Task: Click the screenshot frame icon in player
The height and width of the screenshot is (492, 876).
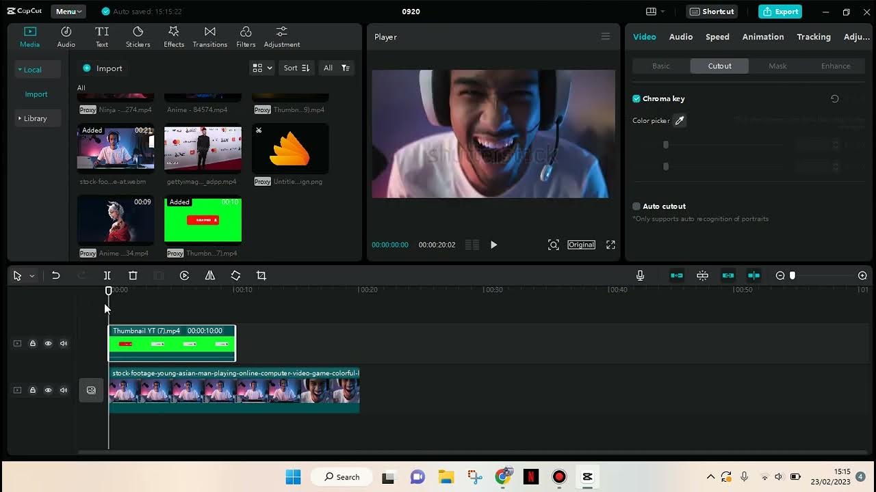Action: click(x=554, y=245)
